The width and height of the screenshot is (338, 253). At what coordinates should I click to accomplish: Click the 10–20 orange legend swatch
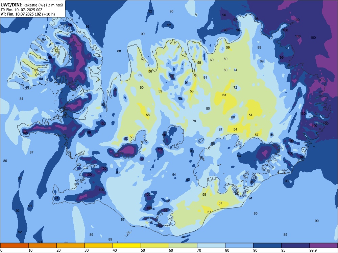click(x=43, y=246)
